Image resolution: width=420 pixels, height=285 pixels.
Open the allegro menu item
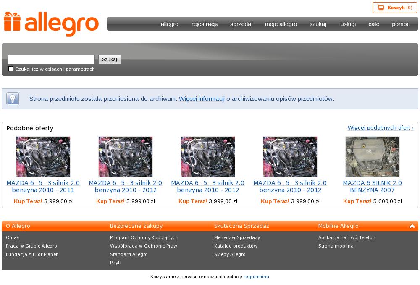(x=170, y=24)
